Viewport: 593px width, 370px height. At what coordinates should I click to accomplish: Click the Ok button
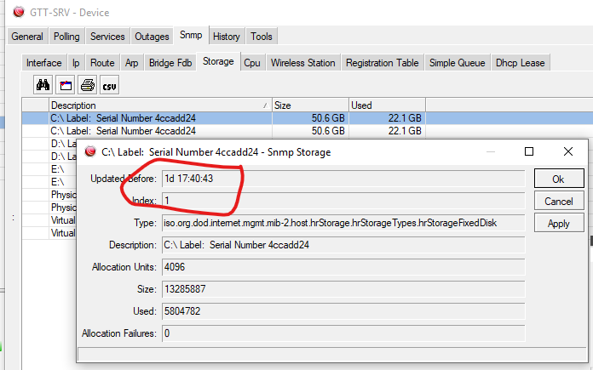point(559,179)
